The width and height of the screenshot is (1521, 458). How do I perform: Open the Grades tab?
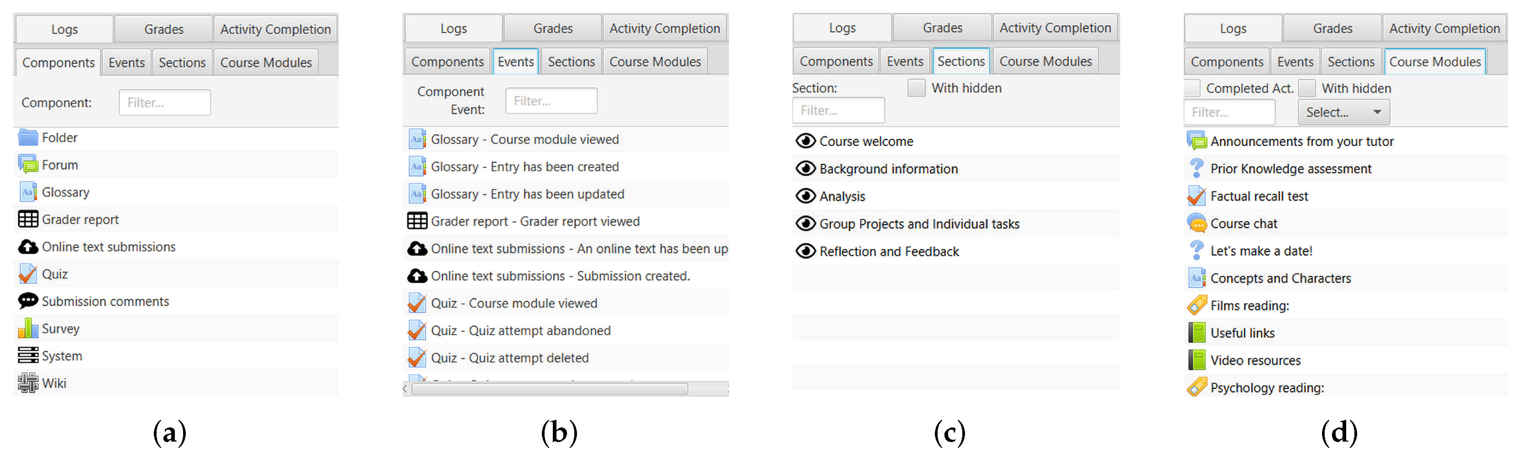pyautogui.click(x=163, y=29)
